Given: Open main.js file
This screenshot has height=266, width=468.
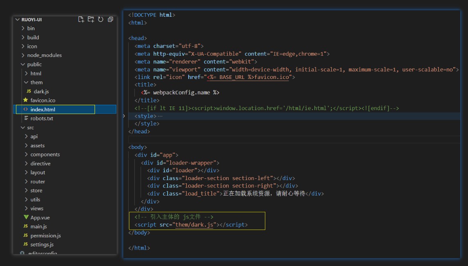Looking at the screenshot, I should 38,226.
